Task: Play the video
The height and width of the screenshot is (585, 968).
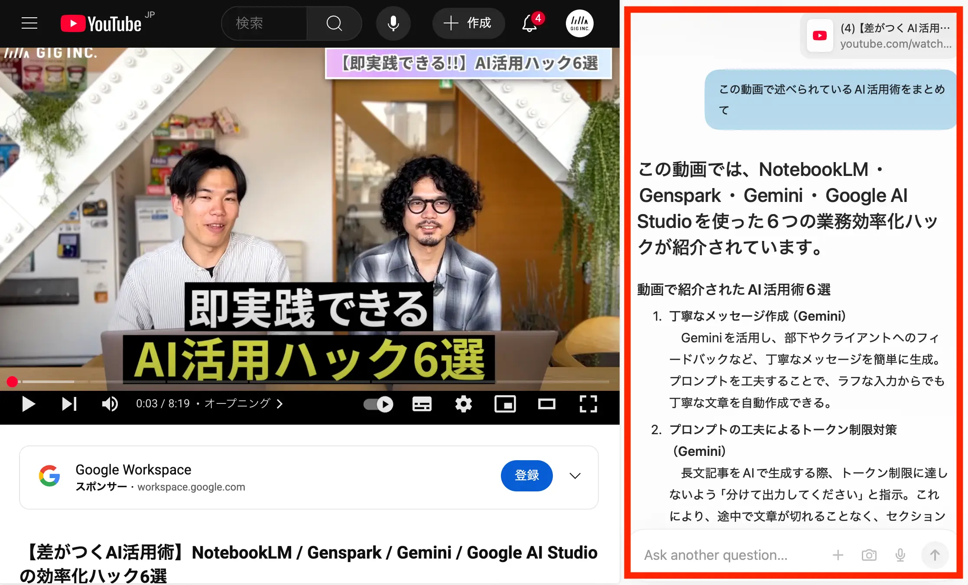Action: point(29,404)
